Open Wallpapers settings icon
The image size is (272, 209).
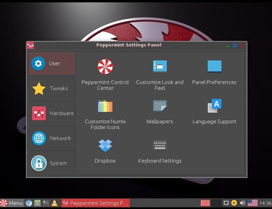pos(160,106)
